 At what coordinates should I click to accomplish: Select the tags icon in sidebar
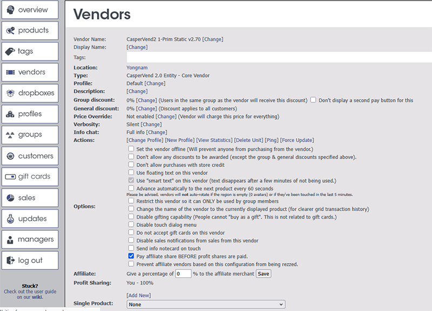(10, 52)
